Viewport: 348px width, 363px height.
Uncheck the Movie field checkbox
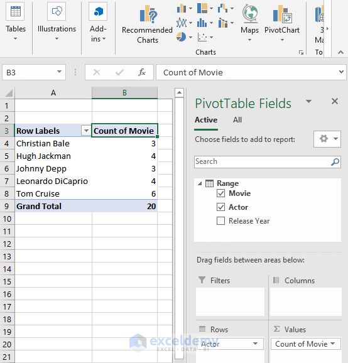(x=220, y=193)
